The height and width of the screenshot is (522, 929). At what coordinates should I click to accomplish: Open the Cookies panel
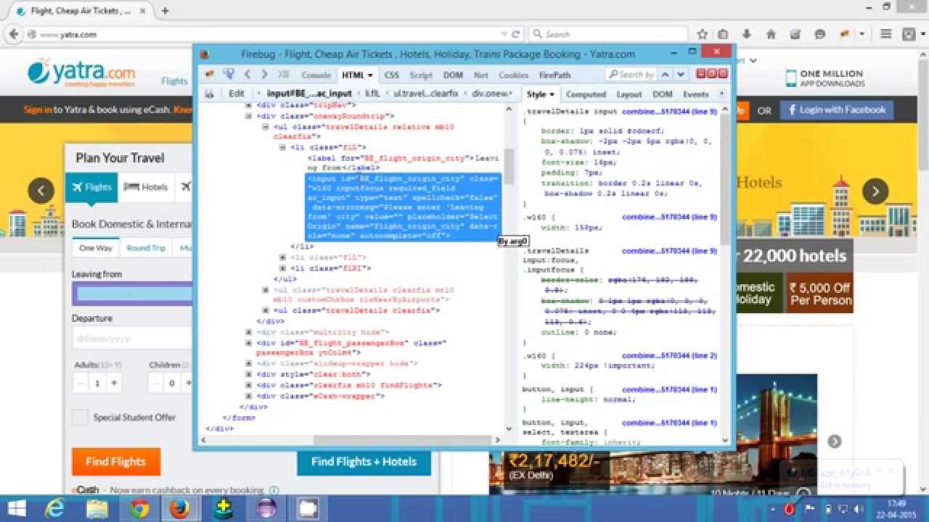[x=514, y=75]
